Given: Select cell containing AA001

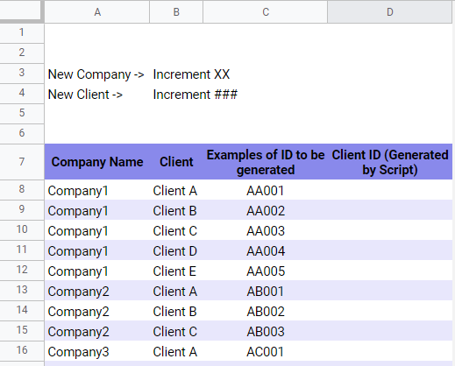Looking at the screenshot, I should (266, 190).
